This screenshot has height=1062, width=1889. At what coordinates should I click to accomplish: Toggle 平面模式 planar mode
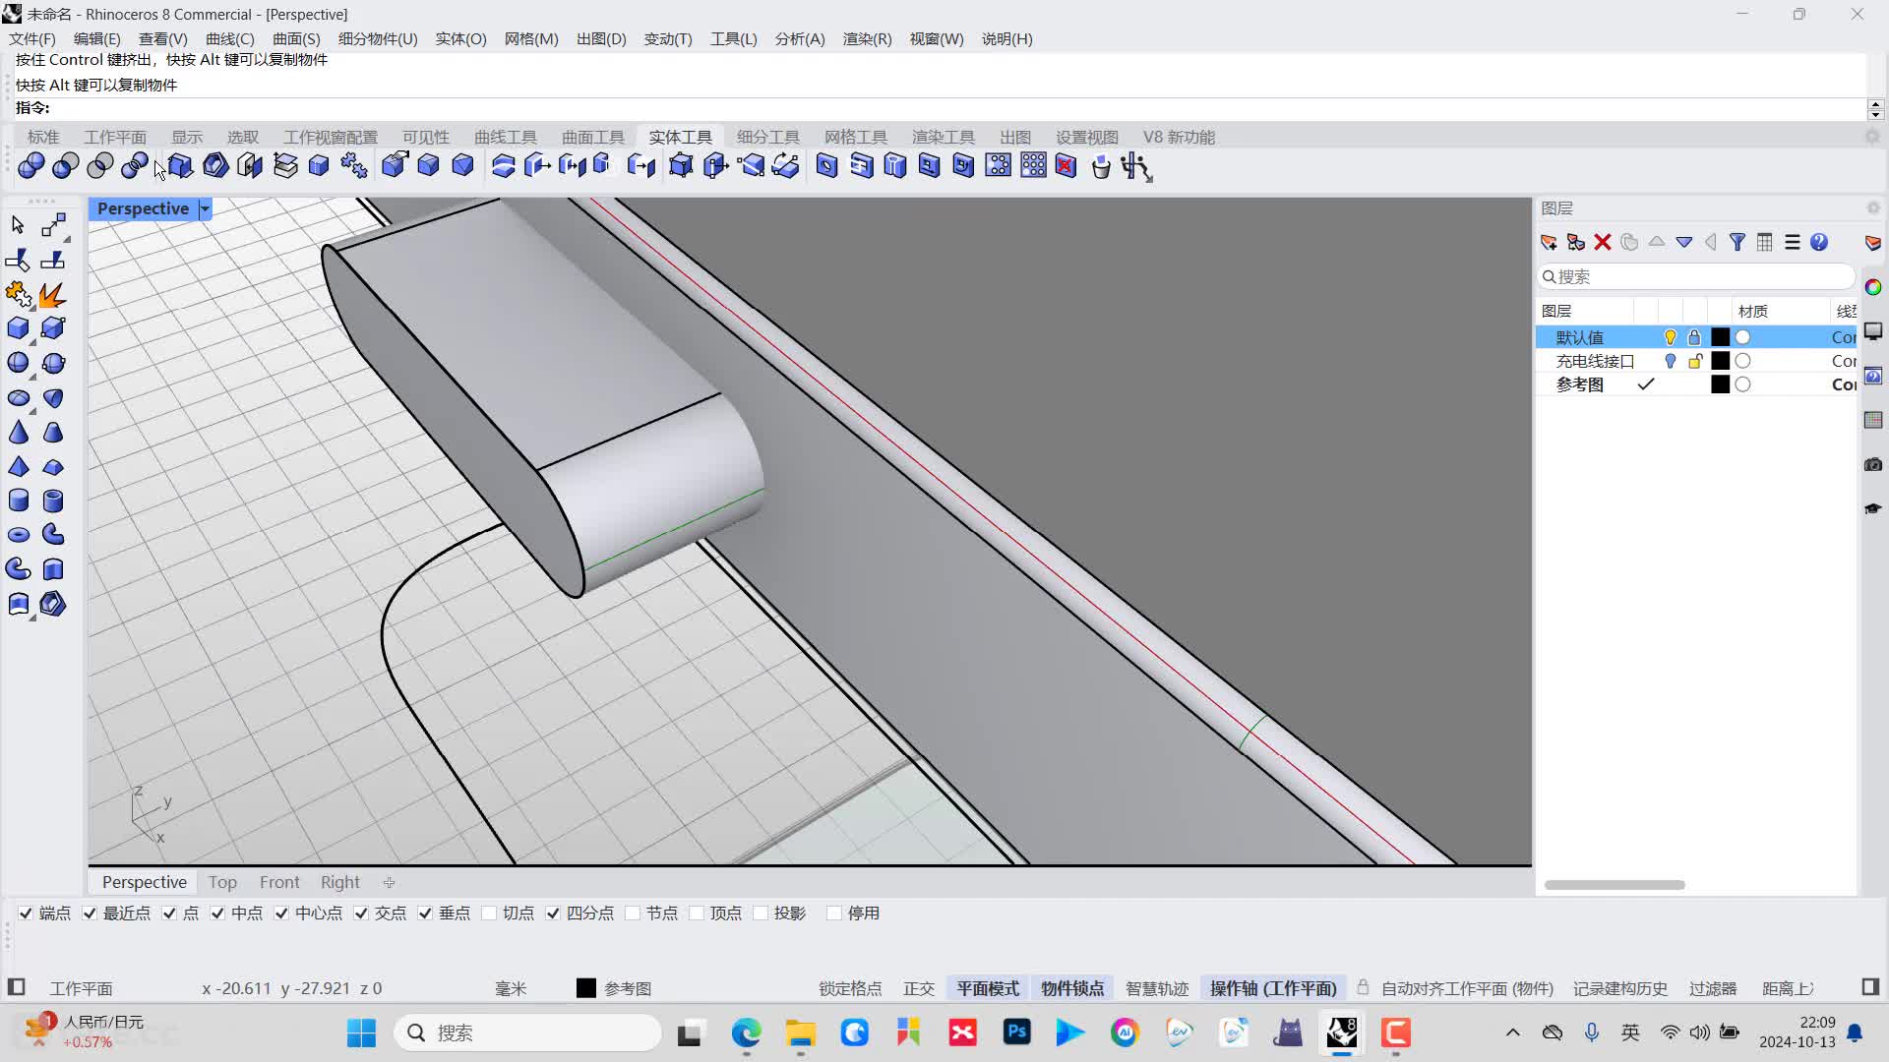pyautogui.click(x=988, y=988)
